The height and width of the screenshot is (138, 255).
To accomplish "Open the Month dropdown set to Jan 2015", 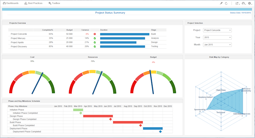I will (x=217, y=45).
